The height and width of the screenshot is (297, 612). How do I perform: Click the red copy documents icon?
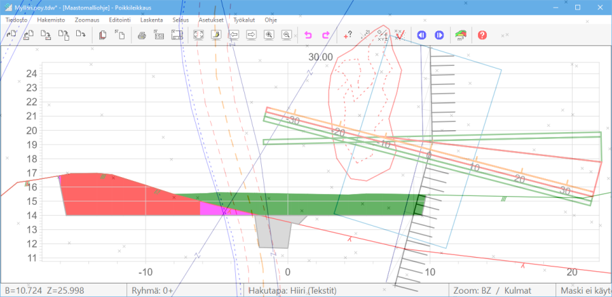[102, 35]
